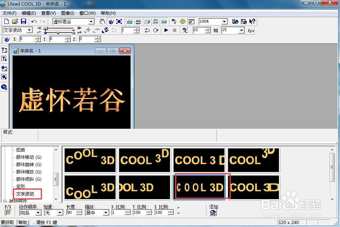Click the checkmark picture icon beside zoom box
This screenshot has width=340, height=227.
pyautogui.click(x=191, y=21)
